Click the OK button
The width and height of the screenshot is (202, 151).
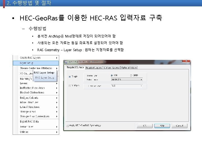pos(145,126)
